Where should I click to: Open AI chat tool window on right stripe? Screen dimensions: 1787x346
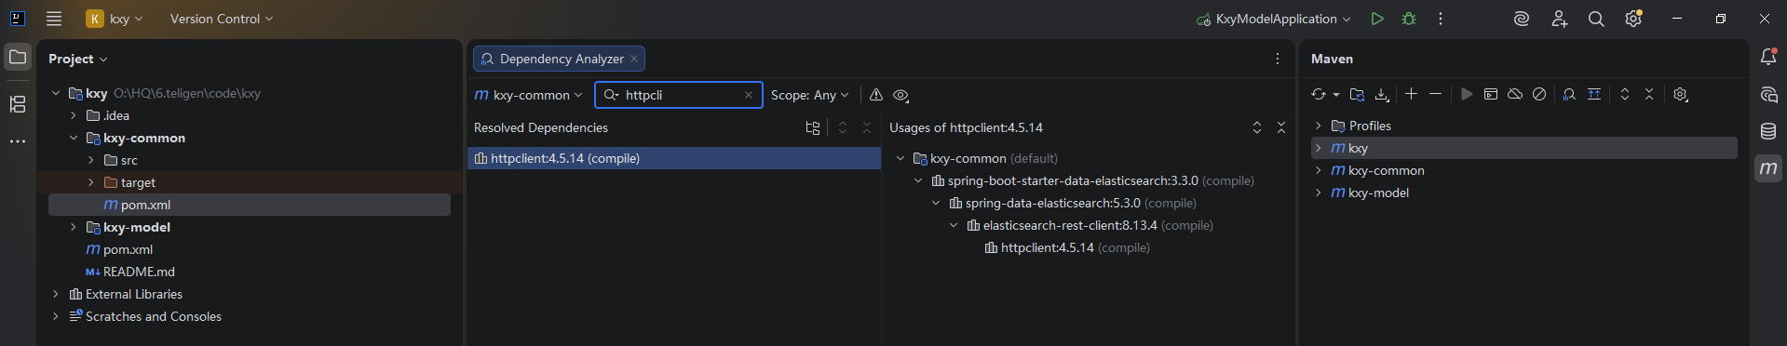[1768, 95]
